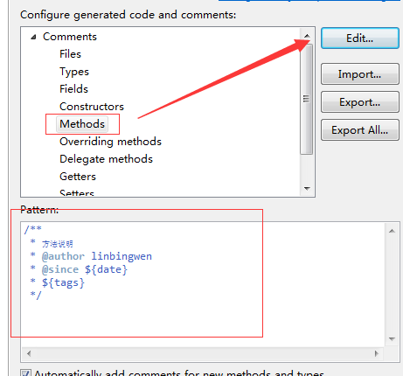Click Pattern area scroll-up arrow
Screen dimensions: 403x376
392,231
